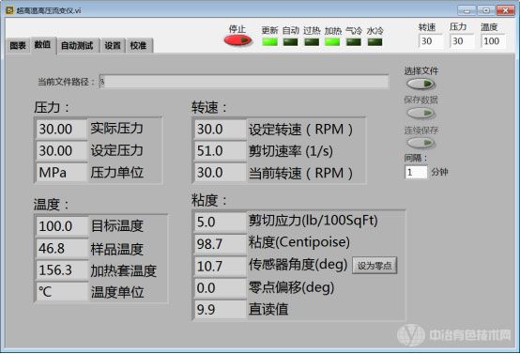520x354 pixels.
Task: Click the 直读值 value 9.9
Action: (x=220, y=310)
